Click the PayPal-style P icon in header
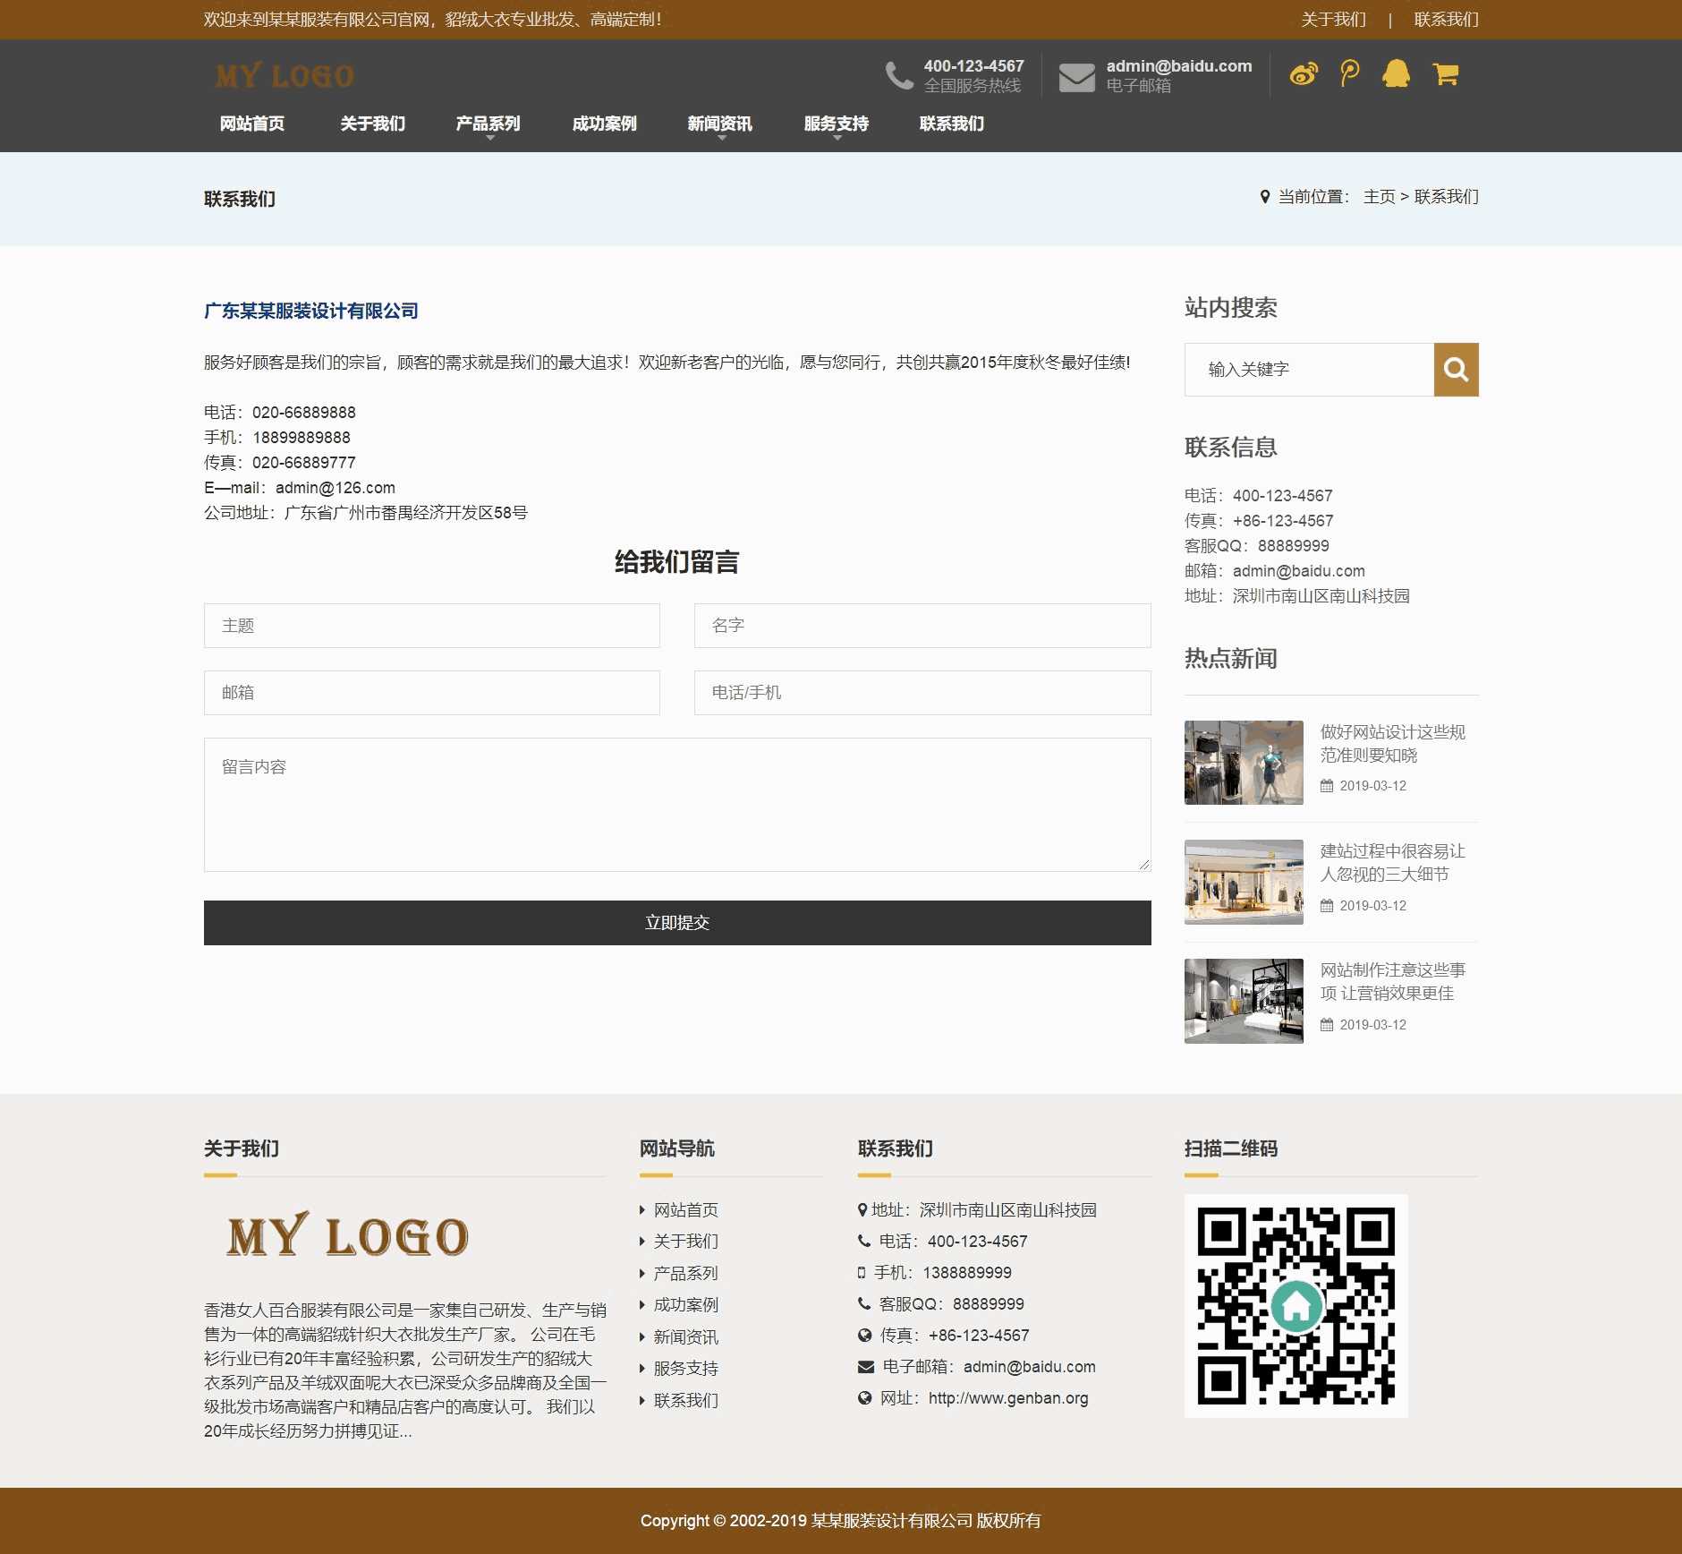Image resolution: width=1682 pixels, height=1554 pixels. click(1349, 74)
